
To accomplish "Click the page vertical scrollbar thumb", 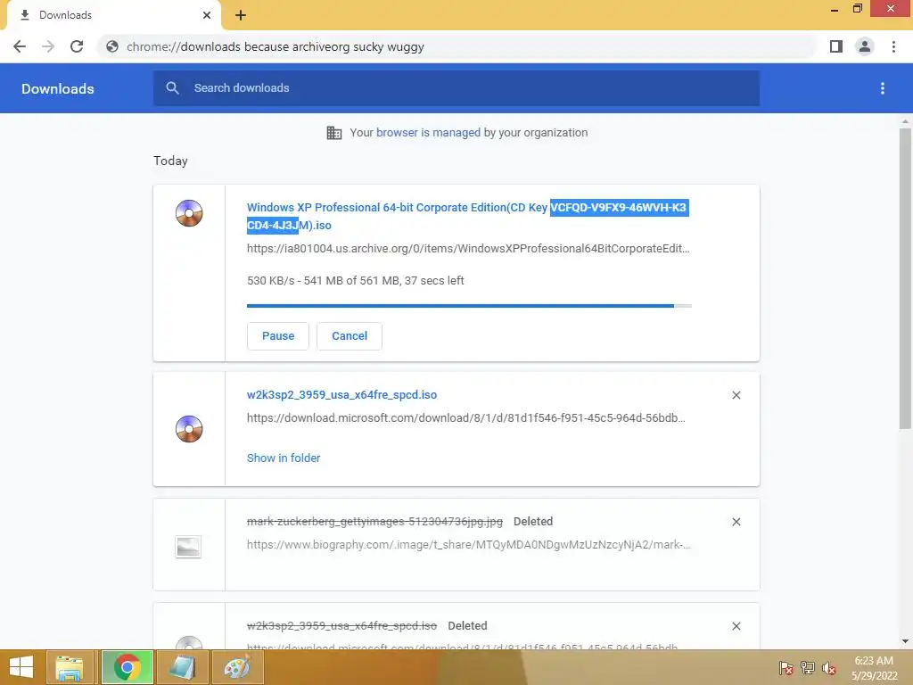I will pos(905,278).
